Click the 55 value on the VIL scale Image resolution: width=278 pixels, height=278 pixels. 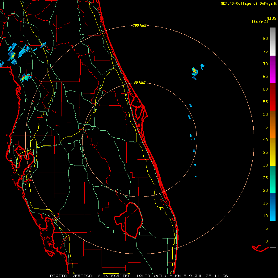(265, 102)
